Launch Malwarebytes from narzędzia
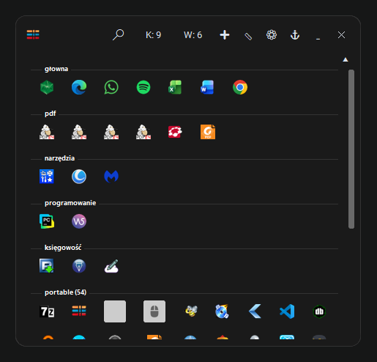Screen dimensions: 377x362 point(111,177)
